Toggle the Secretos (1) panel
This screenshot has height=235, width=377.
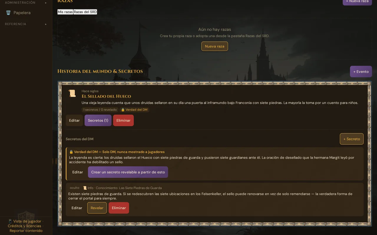click(x=98, y=120)
